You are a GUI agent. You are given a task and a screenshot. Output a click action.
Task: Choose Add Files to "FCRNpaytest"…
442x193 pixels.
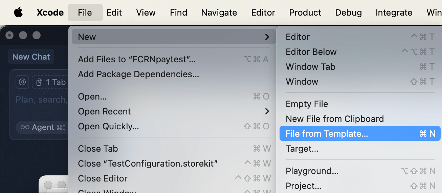pos(174,59)
